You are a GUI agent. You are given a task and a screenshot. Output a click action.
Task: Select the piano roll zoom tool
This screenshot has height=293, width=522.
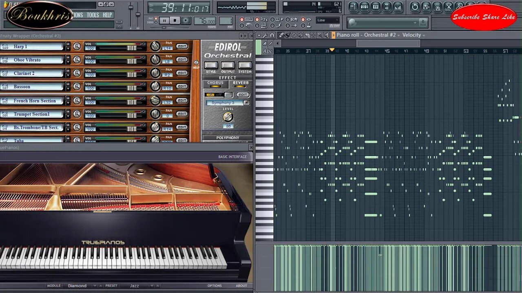[x=320, y=35]
